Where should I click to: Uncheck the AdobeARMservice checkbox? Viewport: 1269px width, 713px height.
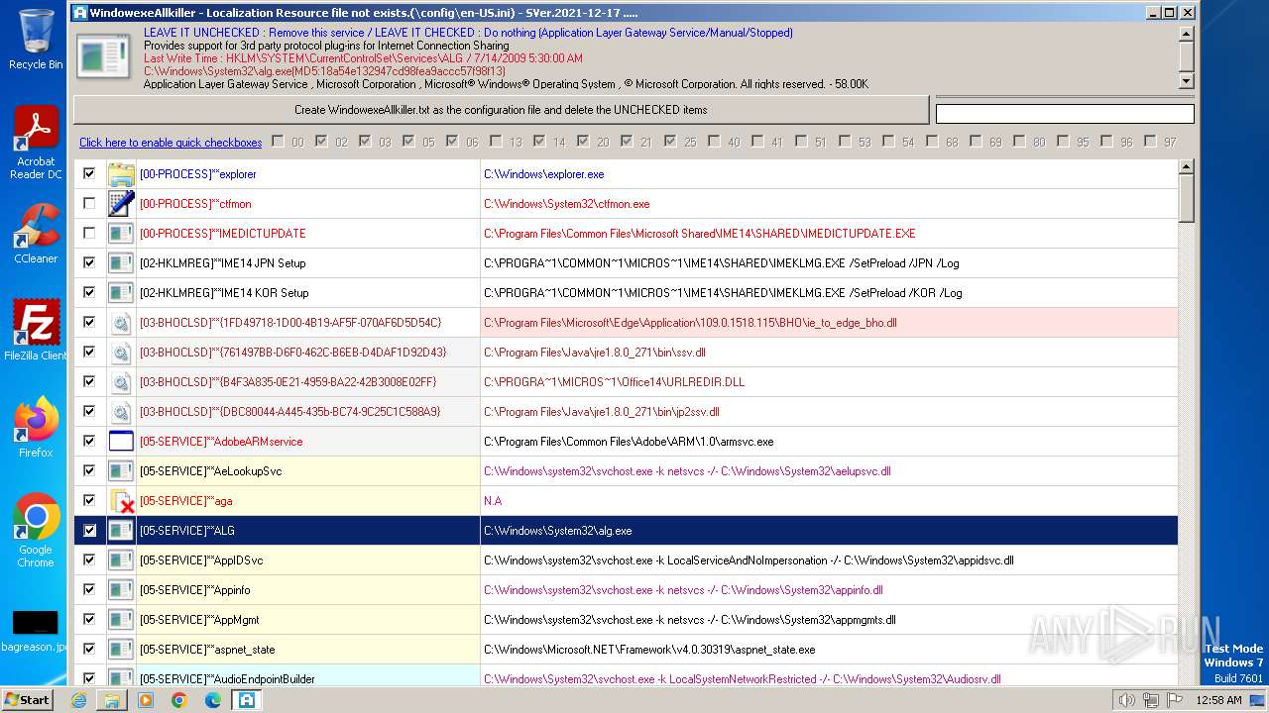[89, 441]
